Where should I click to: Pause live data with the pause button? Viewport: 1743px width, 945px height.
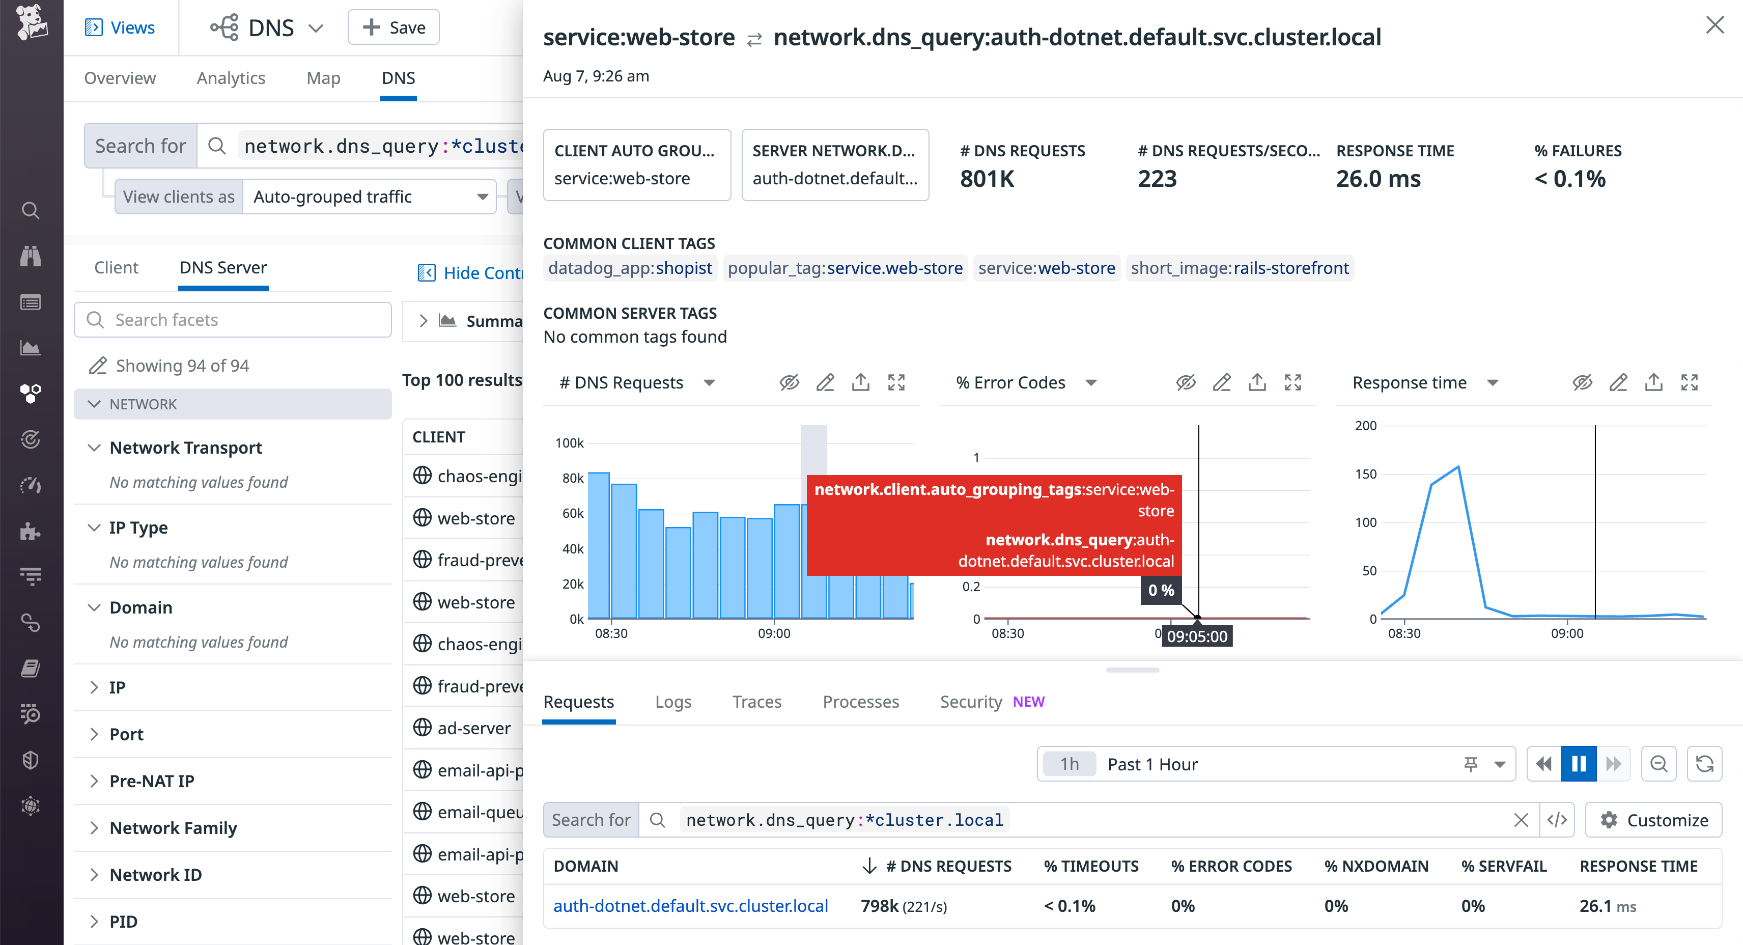[1579, 764]
